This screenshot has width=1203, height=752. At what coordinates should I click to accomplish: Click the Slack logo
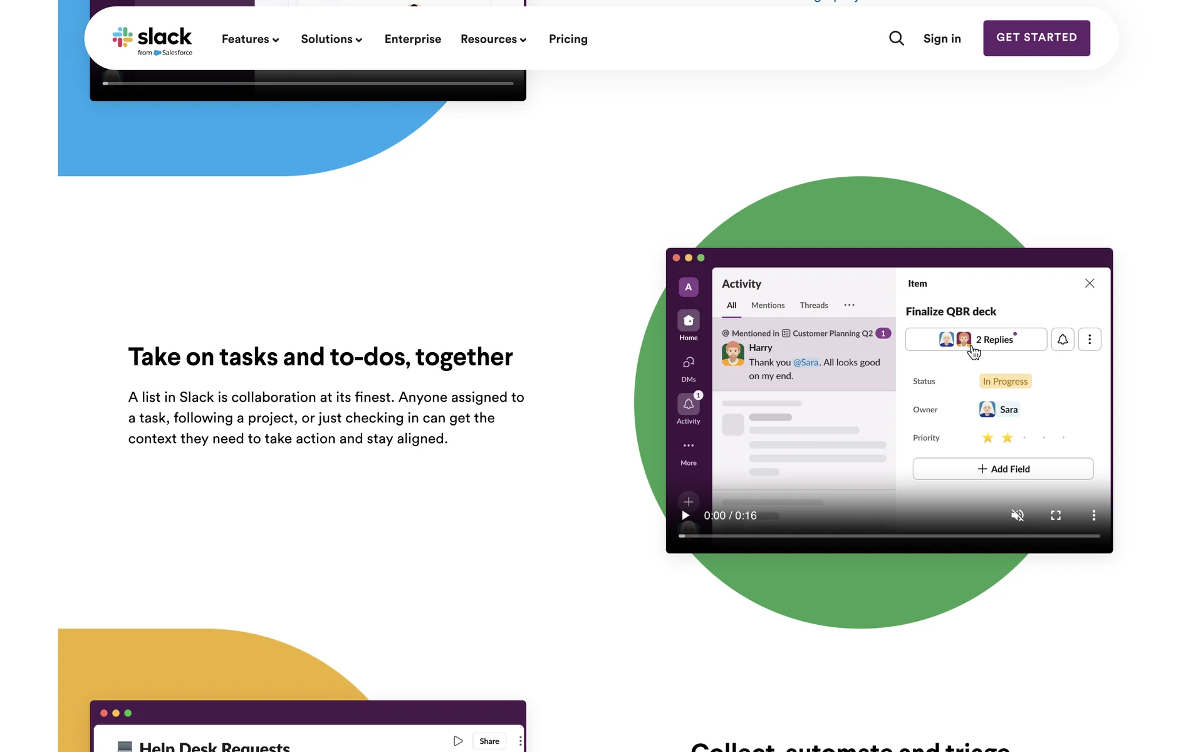pos(152,41)
